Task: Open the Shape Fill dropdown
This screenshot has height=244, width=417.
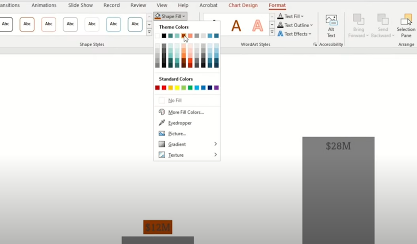Action: coord(170,16)
